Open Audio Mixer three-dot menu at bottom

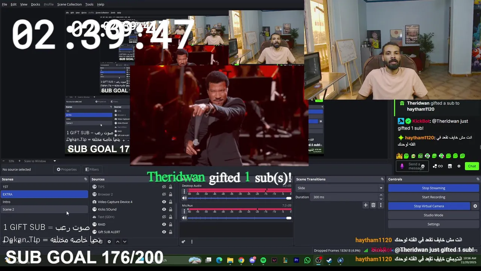coord(192,242)
